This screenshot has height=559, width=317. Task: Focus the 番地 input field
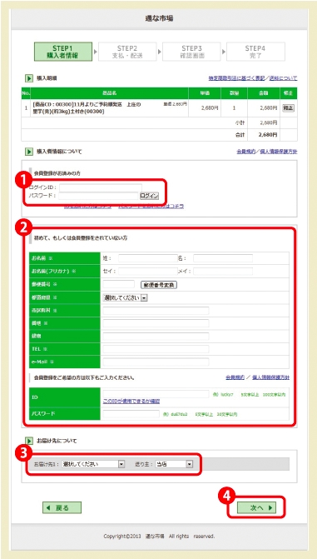tap(156, 323)
